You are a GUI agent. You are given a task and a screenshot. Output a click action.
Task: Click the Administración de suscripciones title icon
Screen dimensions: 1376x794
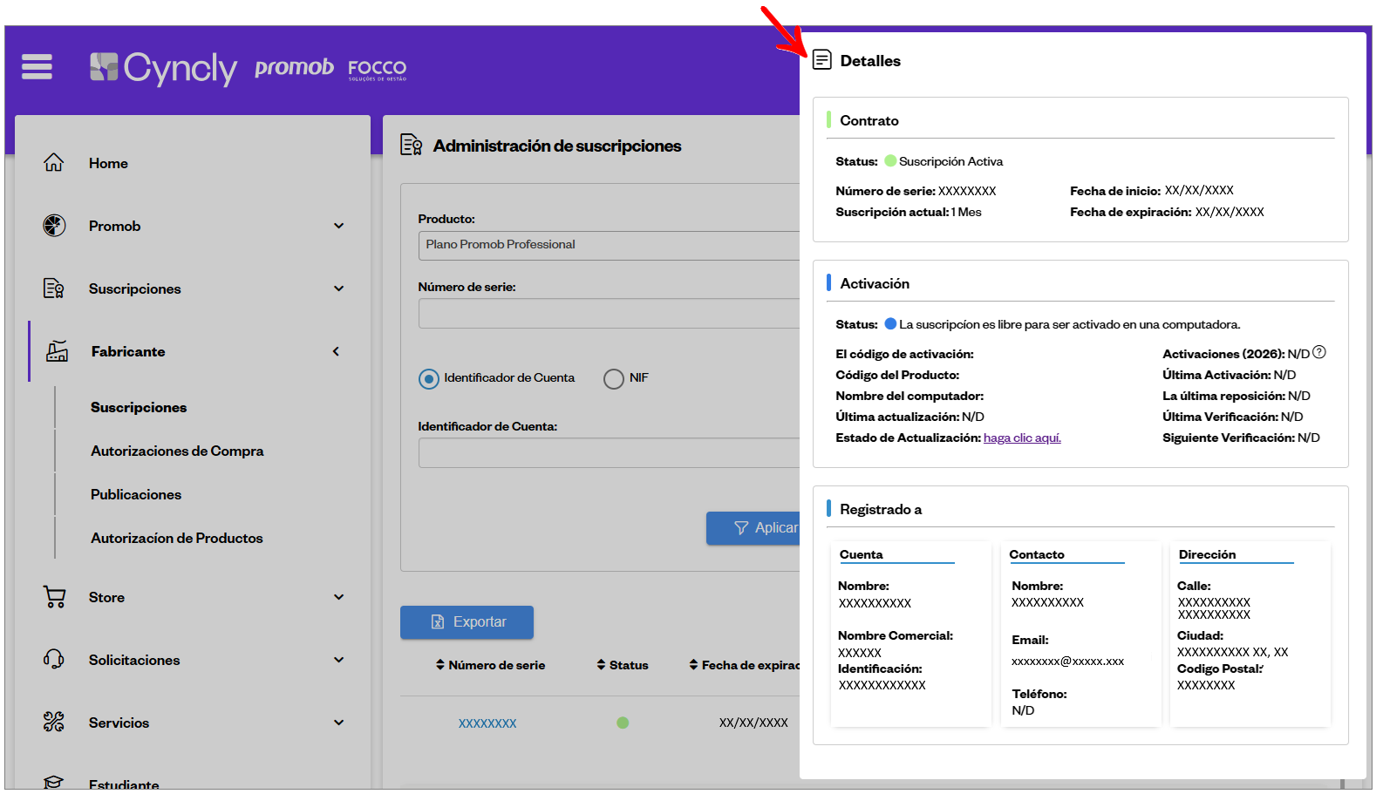coord(412,145)
